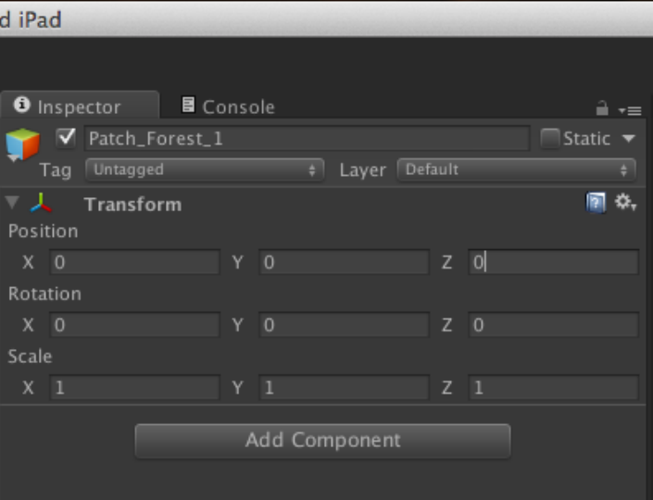
Task: Click the GameObject cube icon
Action: click(23, 144)
